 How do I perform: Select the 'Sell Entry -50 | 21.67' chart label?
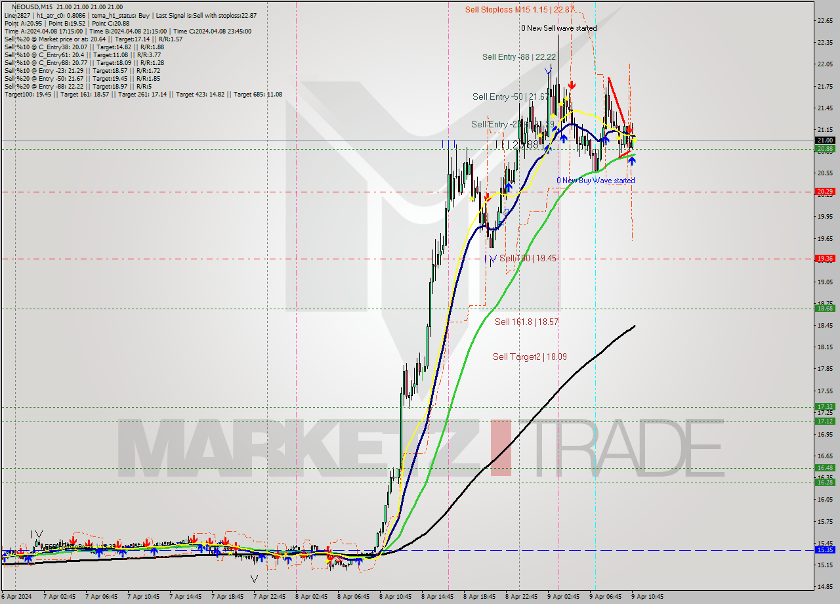pyautogui.click(x=509, y=97)
